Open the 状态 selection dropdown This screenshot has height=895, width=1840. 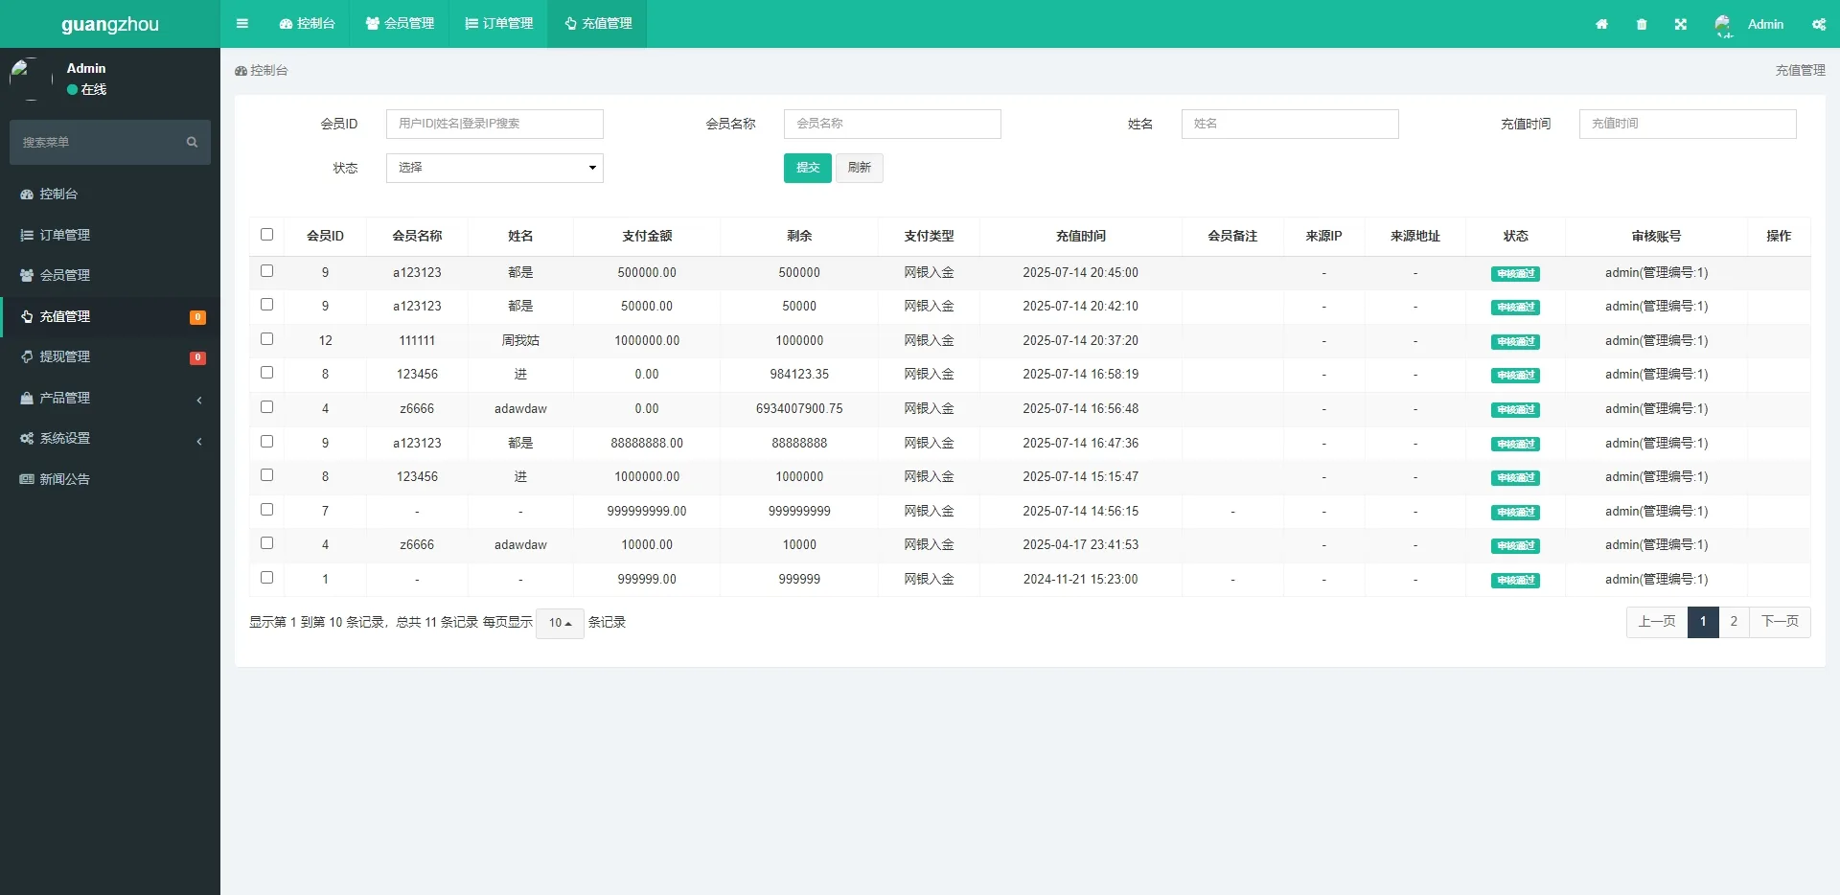pos(494,168)
